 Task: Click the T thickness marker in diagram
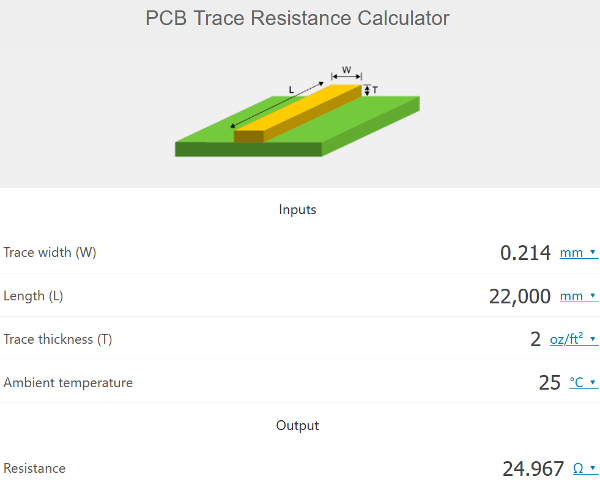coord(371,91)
